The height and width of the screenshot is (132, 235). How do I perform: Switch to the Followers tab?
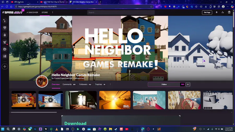pos(85,85)
